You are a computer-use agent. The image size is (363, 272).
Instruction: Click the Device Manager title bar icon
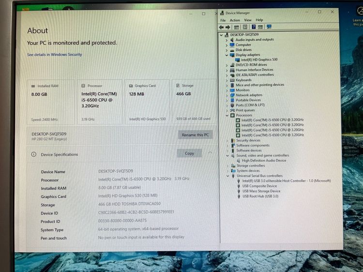[x=222, y=13]
